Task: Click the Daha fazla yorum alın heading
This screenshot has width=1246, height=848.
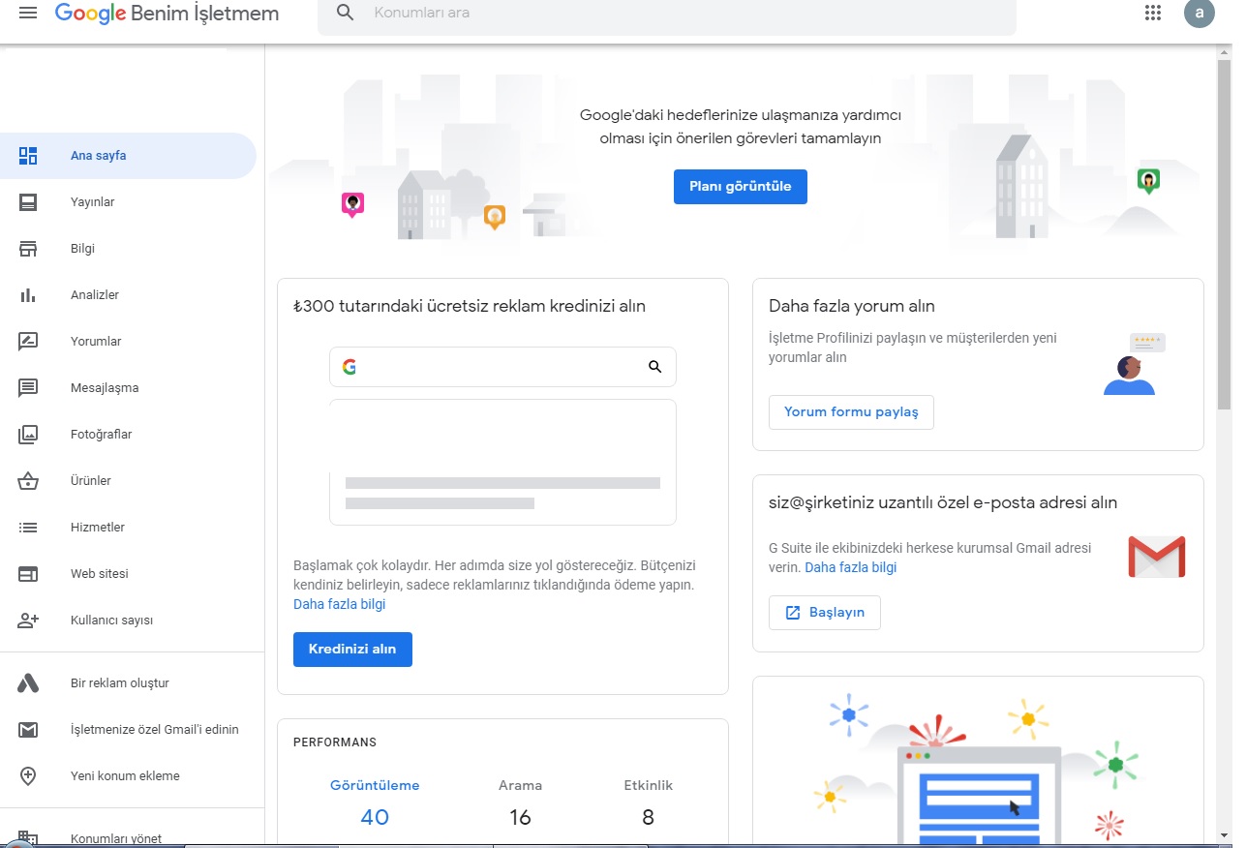Action: point(852,307)
